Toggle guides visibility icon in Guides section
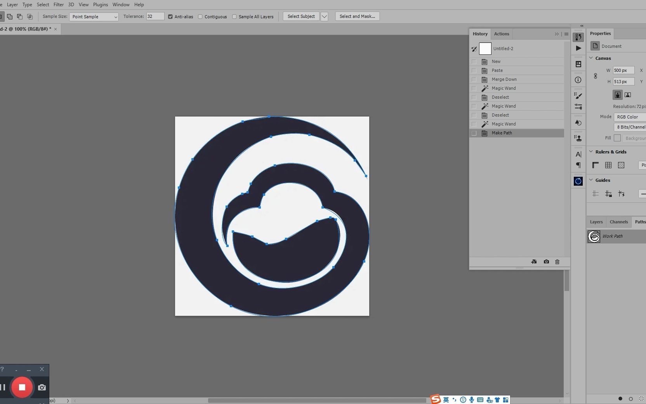The image size is (646, 404). pos(596,194)
